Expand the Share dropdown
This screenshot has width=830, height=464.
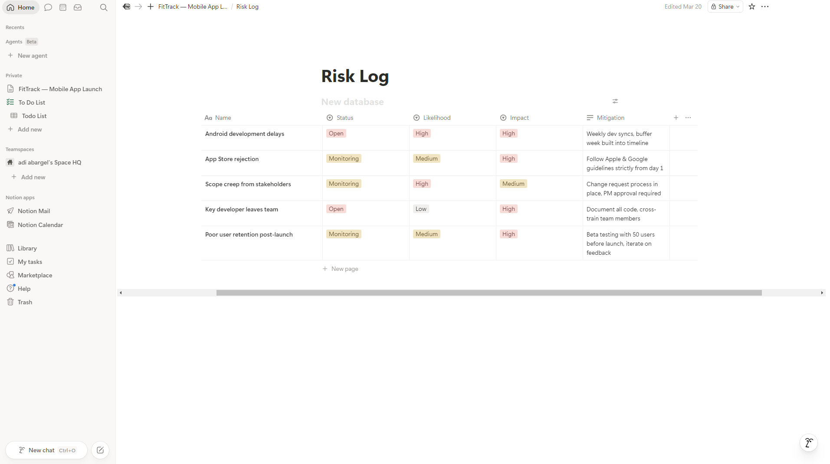(725, 7)
